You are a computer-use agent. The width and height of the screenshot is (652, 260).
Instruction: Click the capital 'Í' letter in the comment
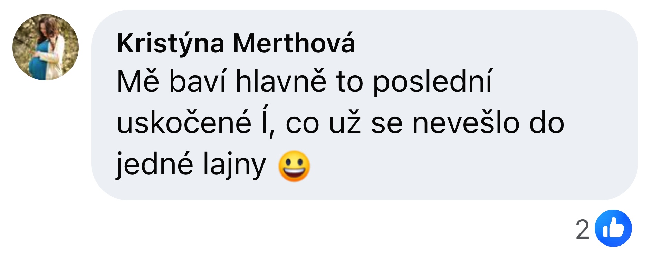(x=265, y=121)
